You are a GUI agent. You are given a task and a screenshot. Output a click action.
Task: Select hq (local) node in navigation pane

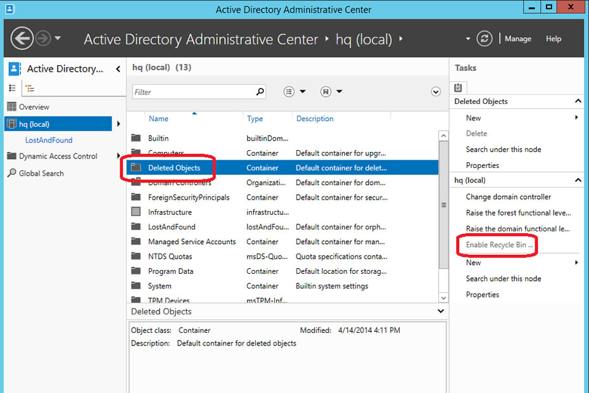coord(58,124)
